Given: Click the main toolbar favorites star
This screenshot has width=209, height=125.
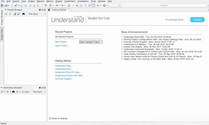Looking at the screenshot, I should [98, 5].
